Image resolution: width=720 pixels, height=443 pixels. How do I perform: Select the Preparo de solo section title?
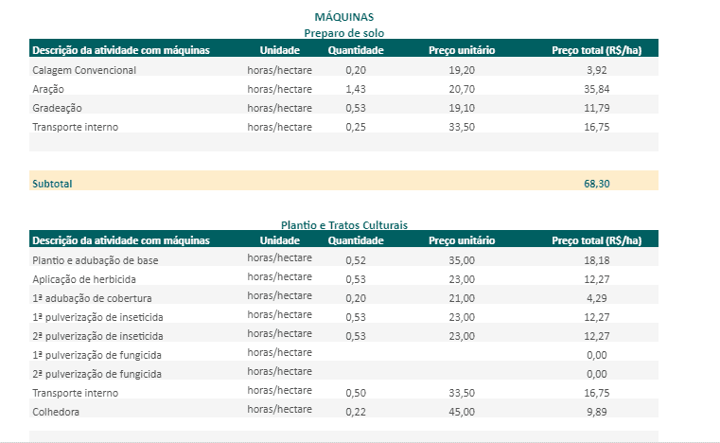pyautogui.click(x=343, y=33)
